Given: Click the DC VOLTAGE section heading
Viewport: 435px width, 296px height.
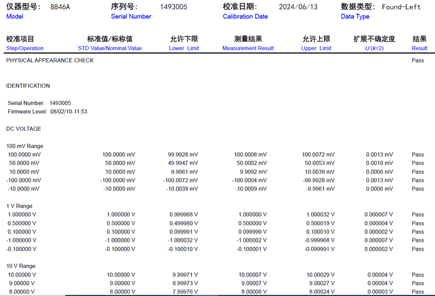Looking at the screenshot, I should [24, 129].
